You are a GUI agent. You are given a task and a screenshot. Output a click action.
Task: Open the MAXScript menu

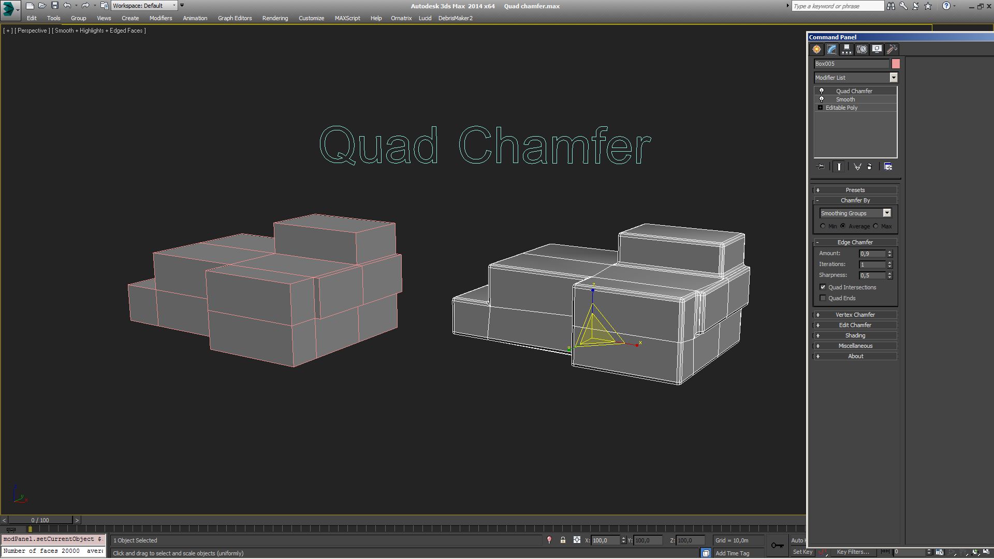[347, 18]
